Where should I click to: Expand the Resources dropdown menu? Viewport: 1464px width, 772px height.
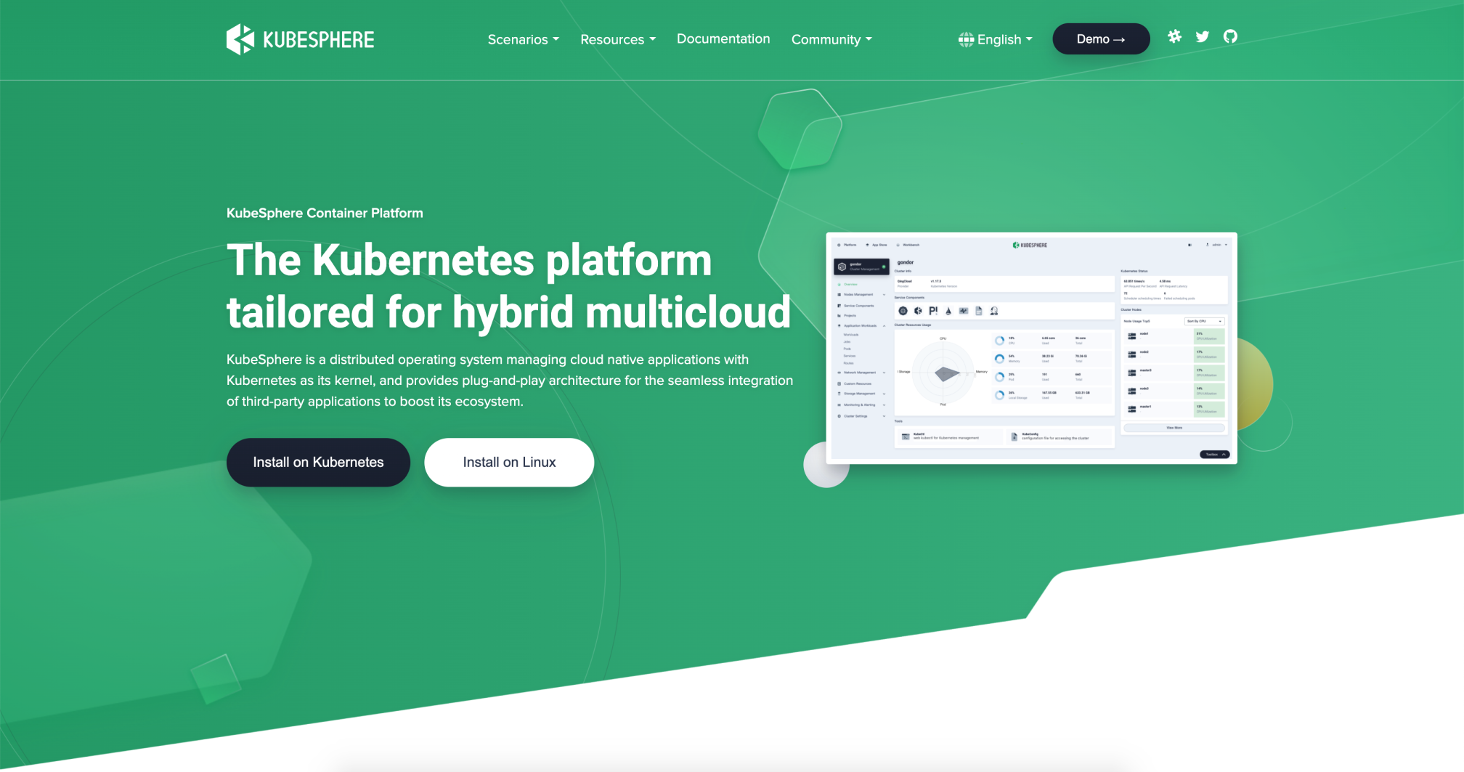click(x=618, y=39)
